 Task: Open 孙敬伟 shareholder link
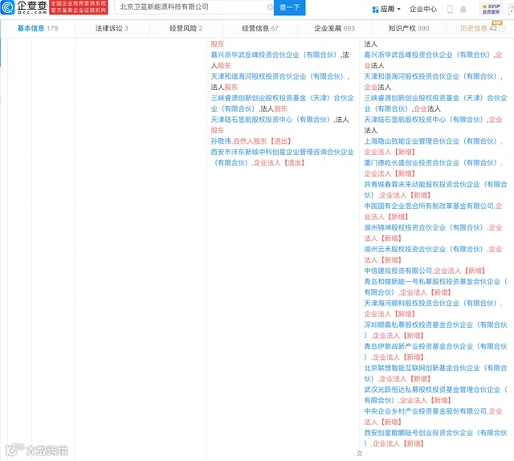[x=221, y=141]
